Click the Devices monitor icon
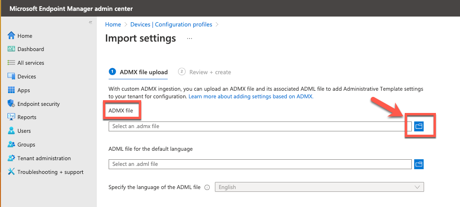Image resolution: width=460 pixels, height=207 pixels. [11, 77]
